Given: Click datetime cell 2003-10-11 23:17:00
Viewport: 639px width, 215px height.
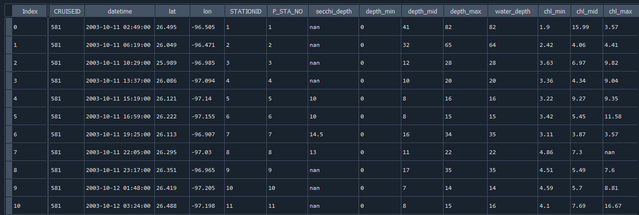Looking at the screenshot, I should coord(119,170).
